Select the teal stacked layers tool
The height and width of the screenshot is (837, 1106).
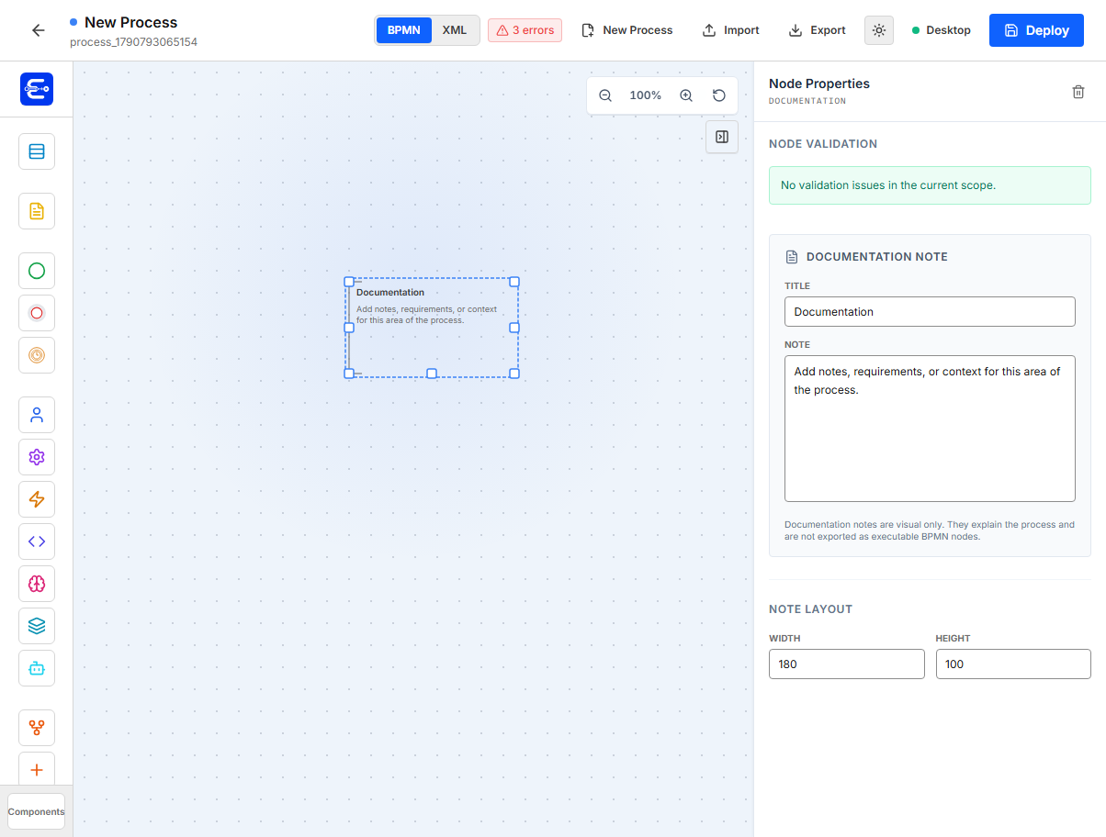point(37,626)
